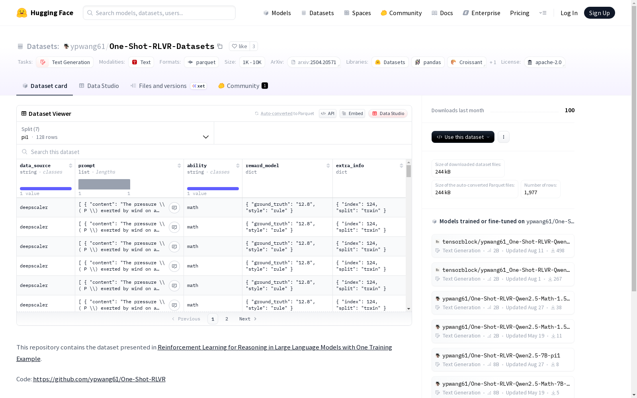Click the Search this dataset field
Viewport: 637px width, 398px height.
[x=214, y=152]
